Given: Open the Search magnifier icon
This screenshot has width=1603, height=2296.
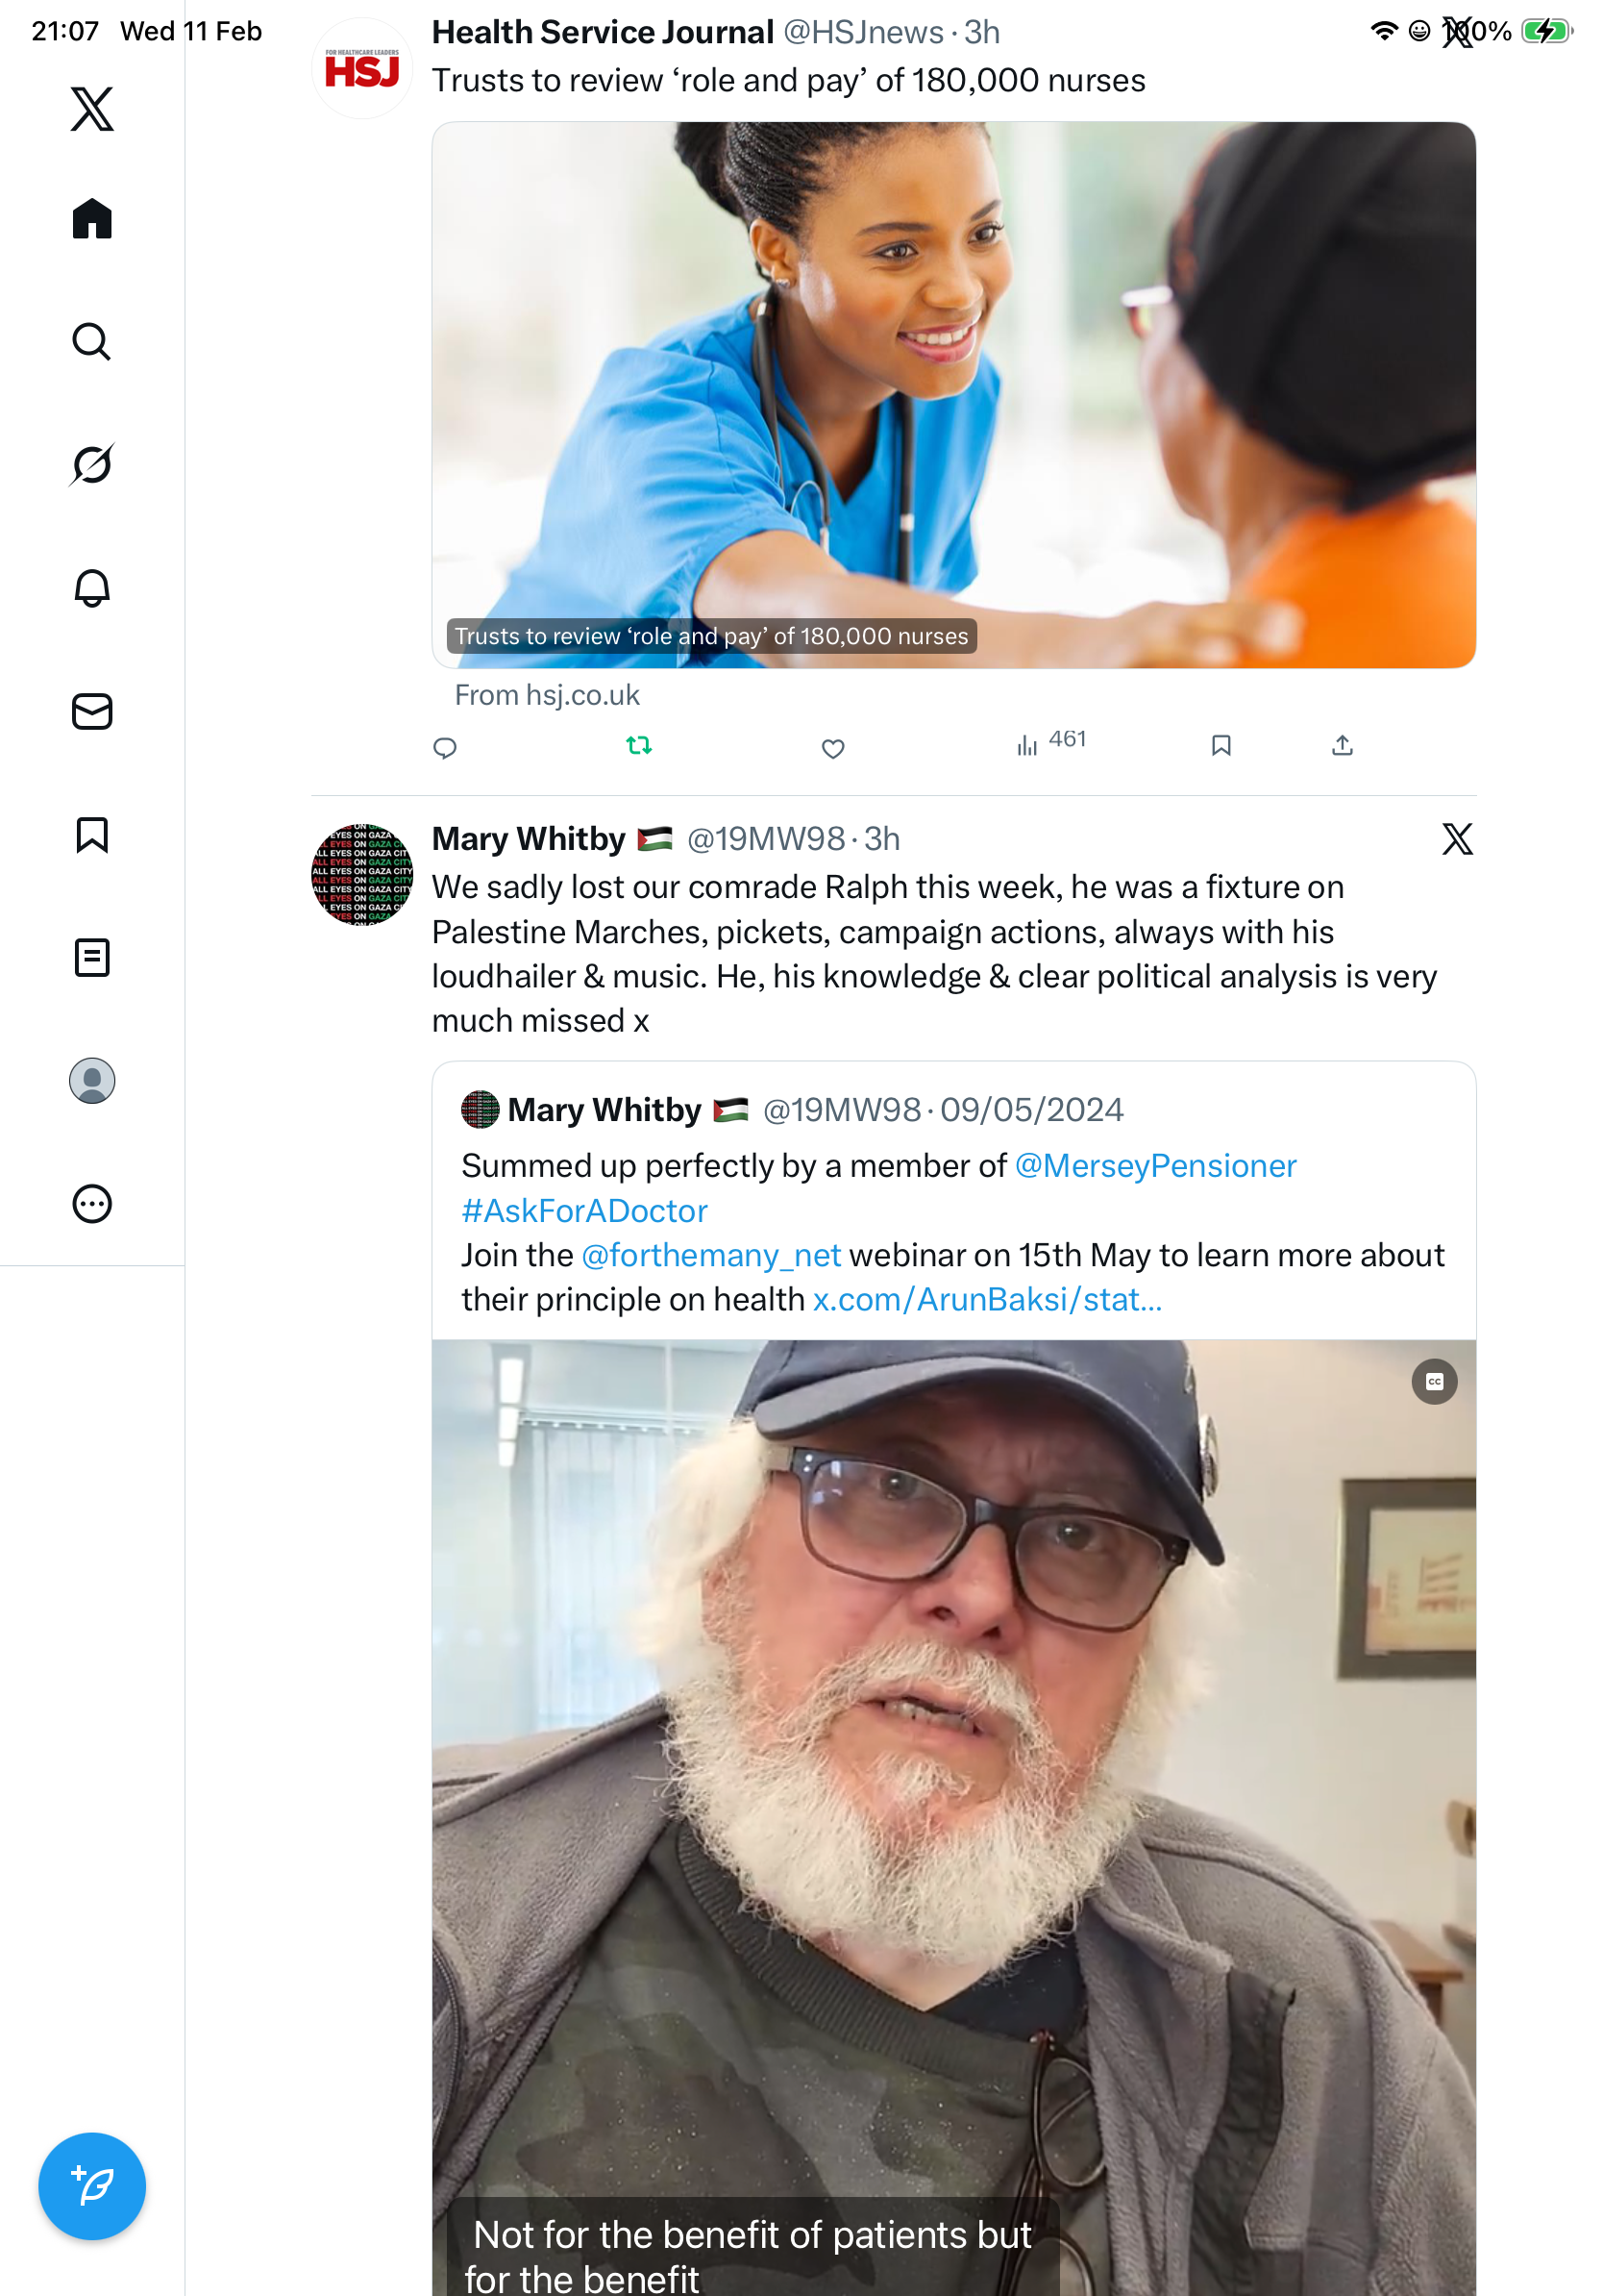Looking at the screenshot, I should pyautogui.click(x=92, y=341).
